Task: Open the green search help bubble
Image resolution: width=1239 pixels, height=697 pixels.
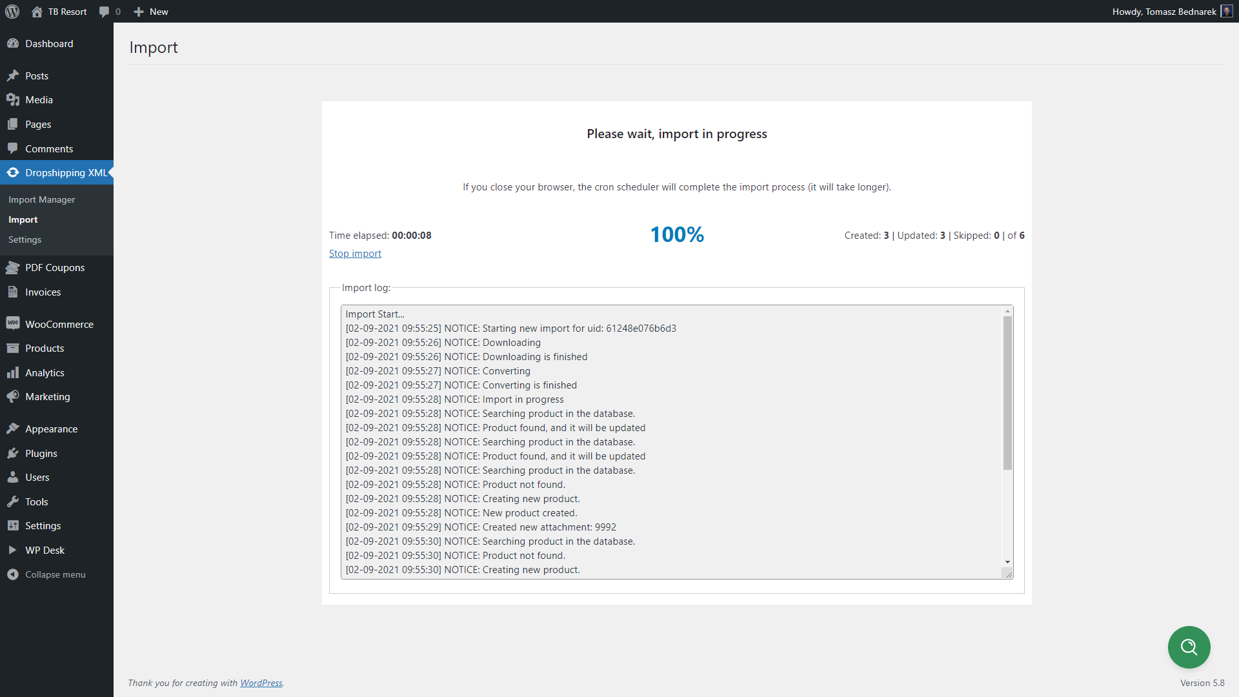Action: tap(1189, 647)
